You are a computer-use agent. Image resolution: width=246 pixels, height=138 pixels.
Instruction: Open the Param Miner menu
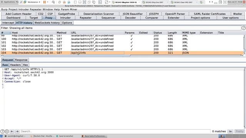click(69, 9)
